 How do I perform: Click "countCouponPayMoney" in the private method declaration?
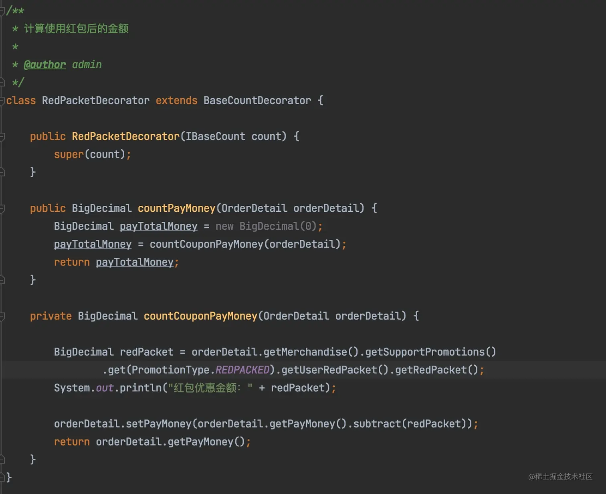[200, 316]
